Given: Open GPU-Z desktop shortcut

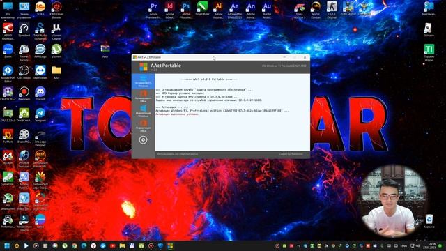Looking at the screenshot, I should coord(8,115).
